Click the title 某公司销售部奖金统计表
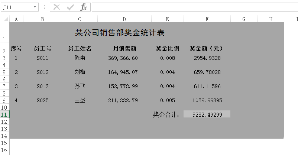This screenshot has height=155, width=298. pyautogui.click(x=120, y=33)
